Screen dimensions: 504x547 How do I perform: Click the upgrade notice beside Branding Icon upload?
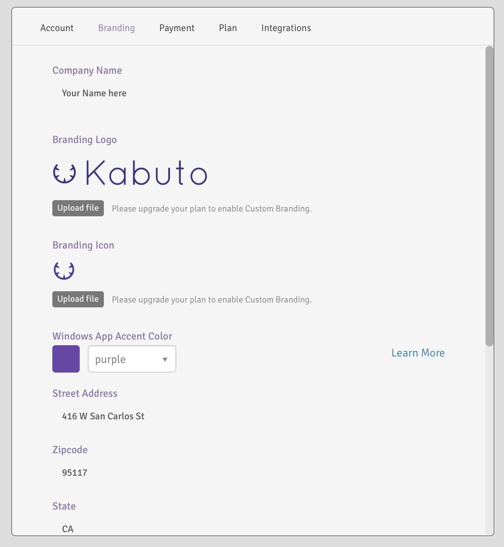212,300
